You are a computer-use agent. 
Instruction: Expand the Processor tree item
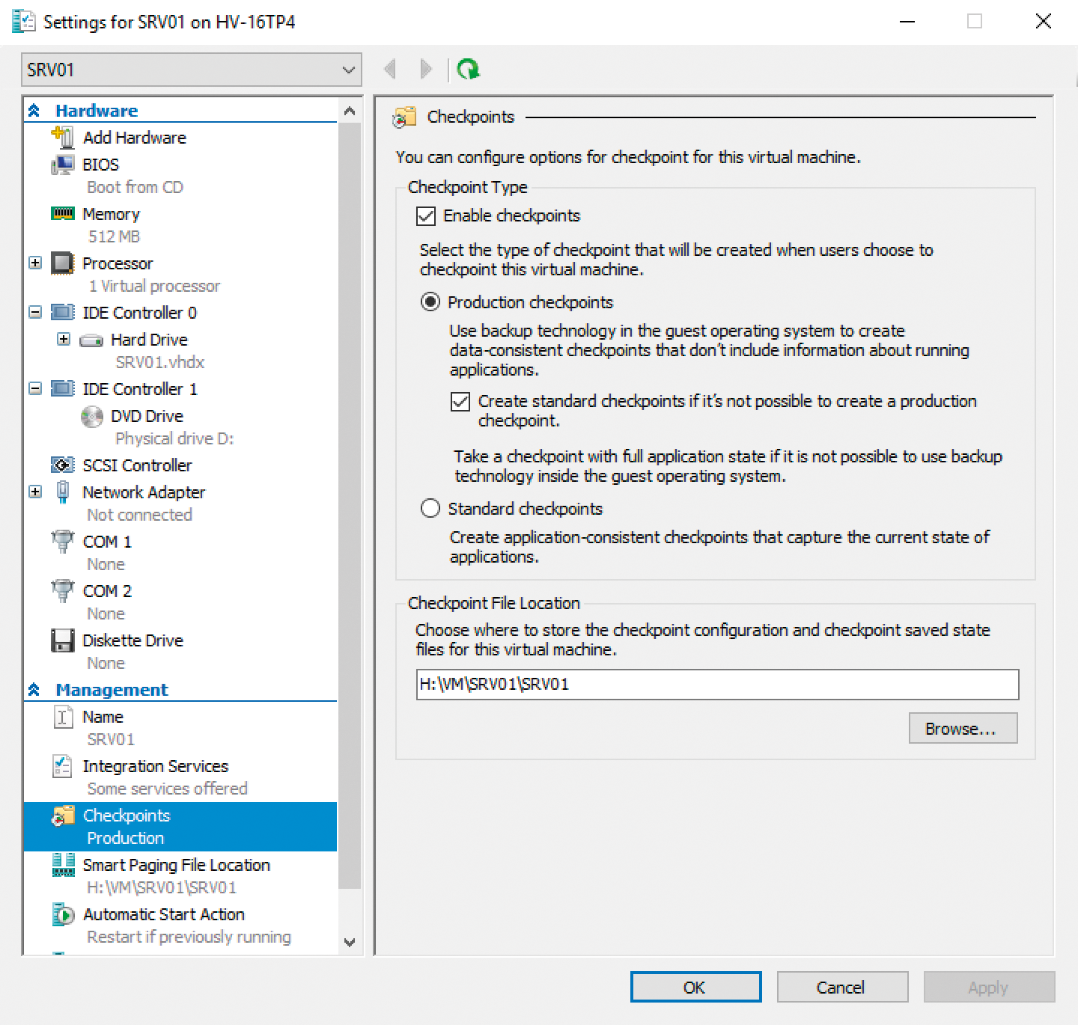(34, 263)
